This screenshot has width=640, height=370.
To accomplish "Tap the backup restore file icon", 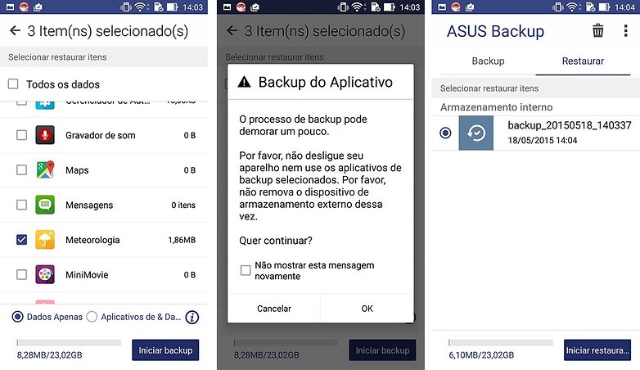I will 476,133.
